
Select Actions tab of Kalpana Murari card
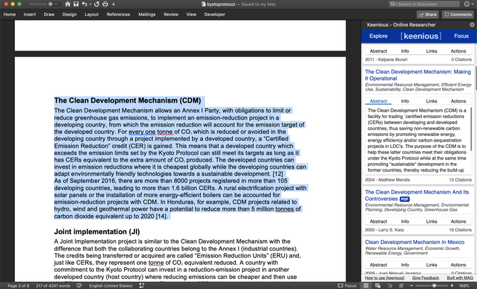tap(458, 51)
